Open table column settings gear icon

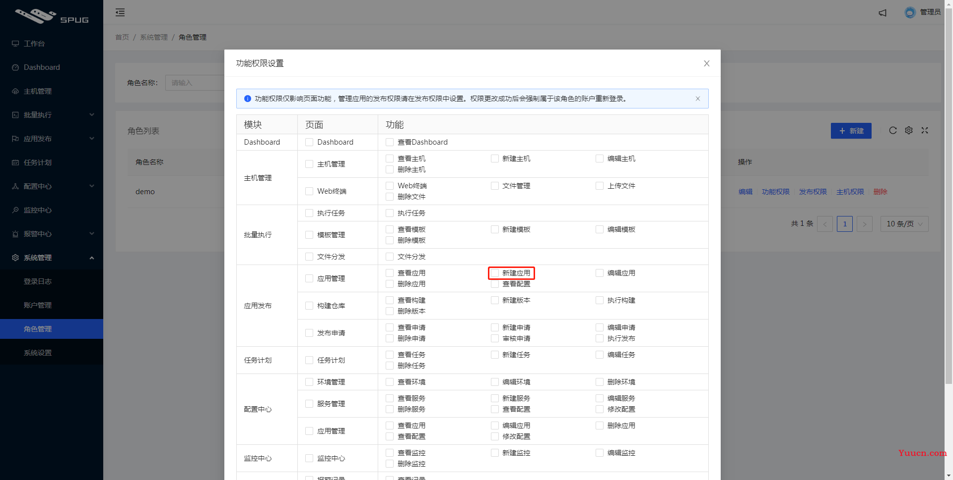tap(908, 130)
